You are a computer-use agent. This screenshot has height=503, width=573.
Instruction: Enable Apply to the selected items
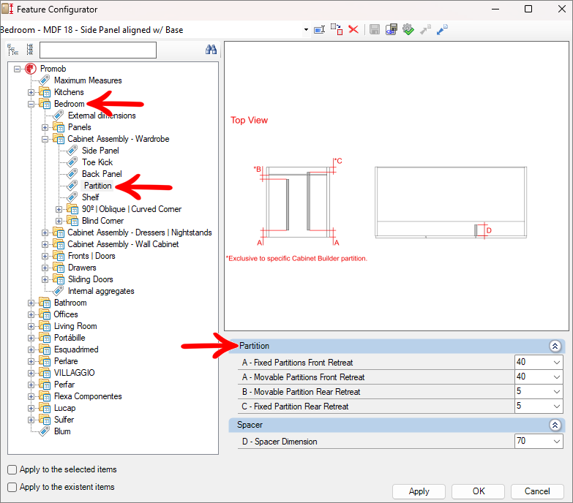point(12,469)
